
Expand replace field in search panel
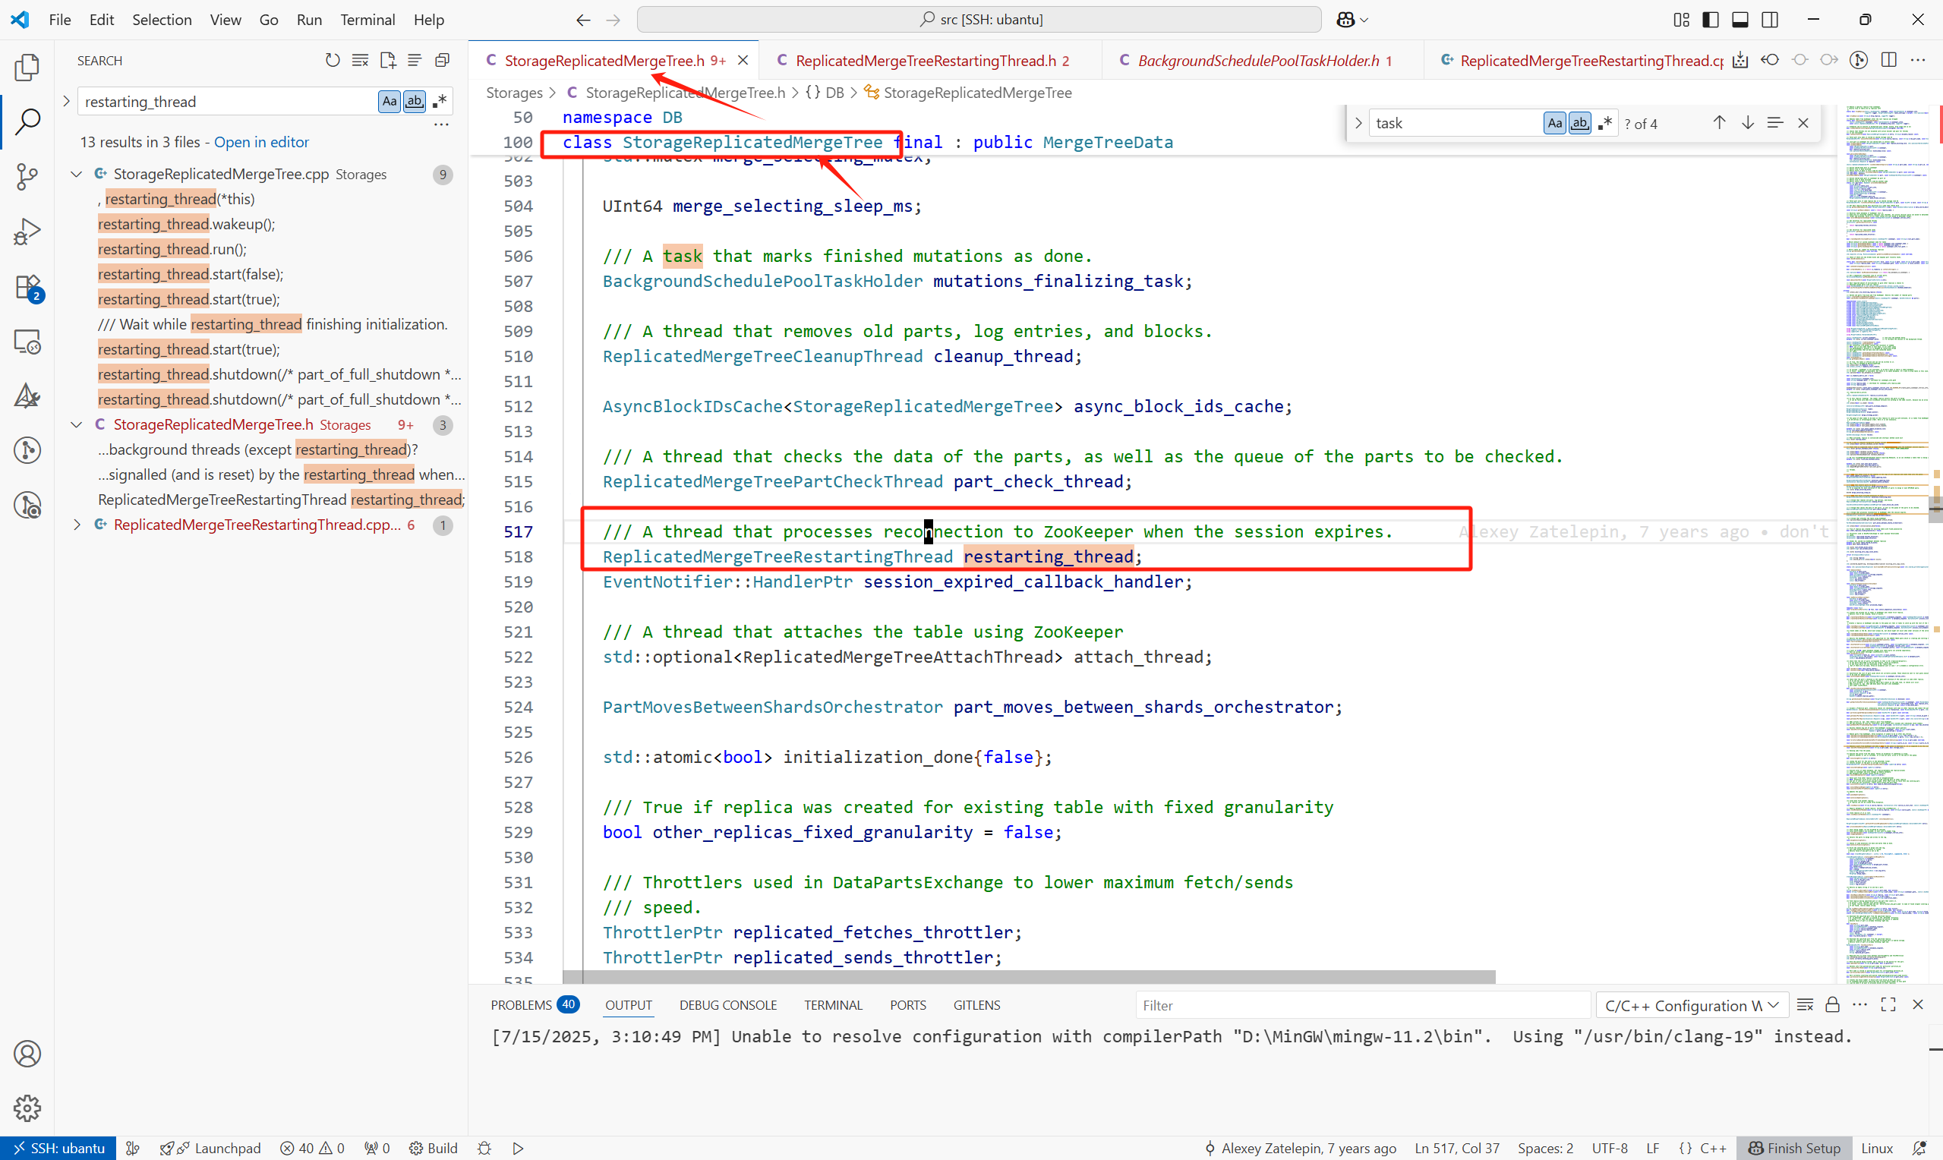click(x=66, y=102)
